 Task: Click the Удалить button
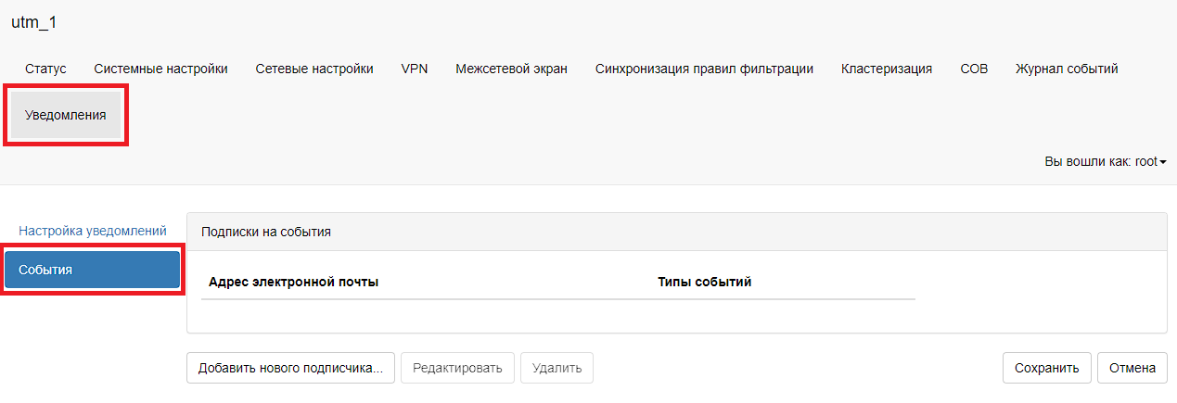[x=557, y=368]
